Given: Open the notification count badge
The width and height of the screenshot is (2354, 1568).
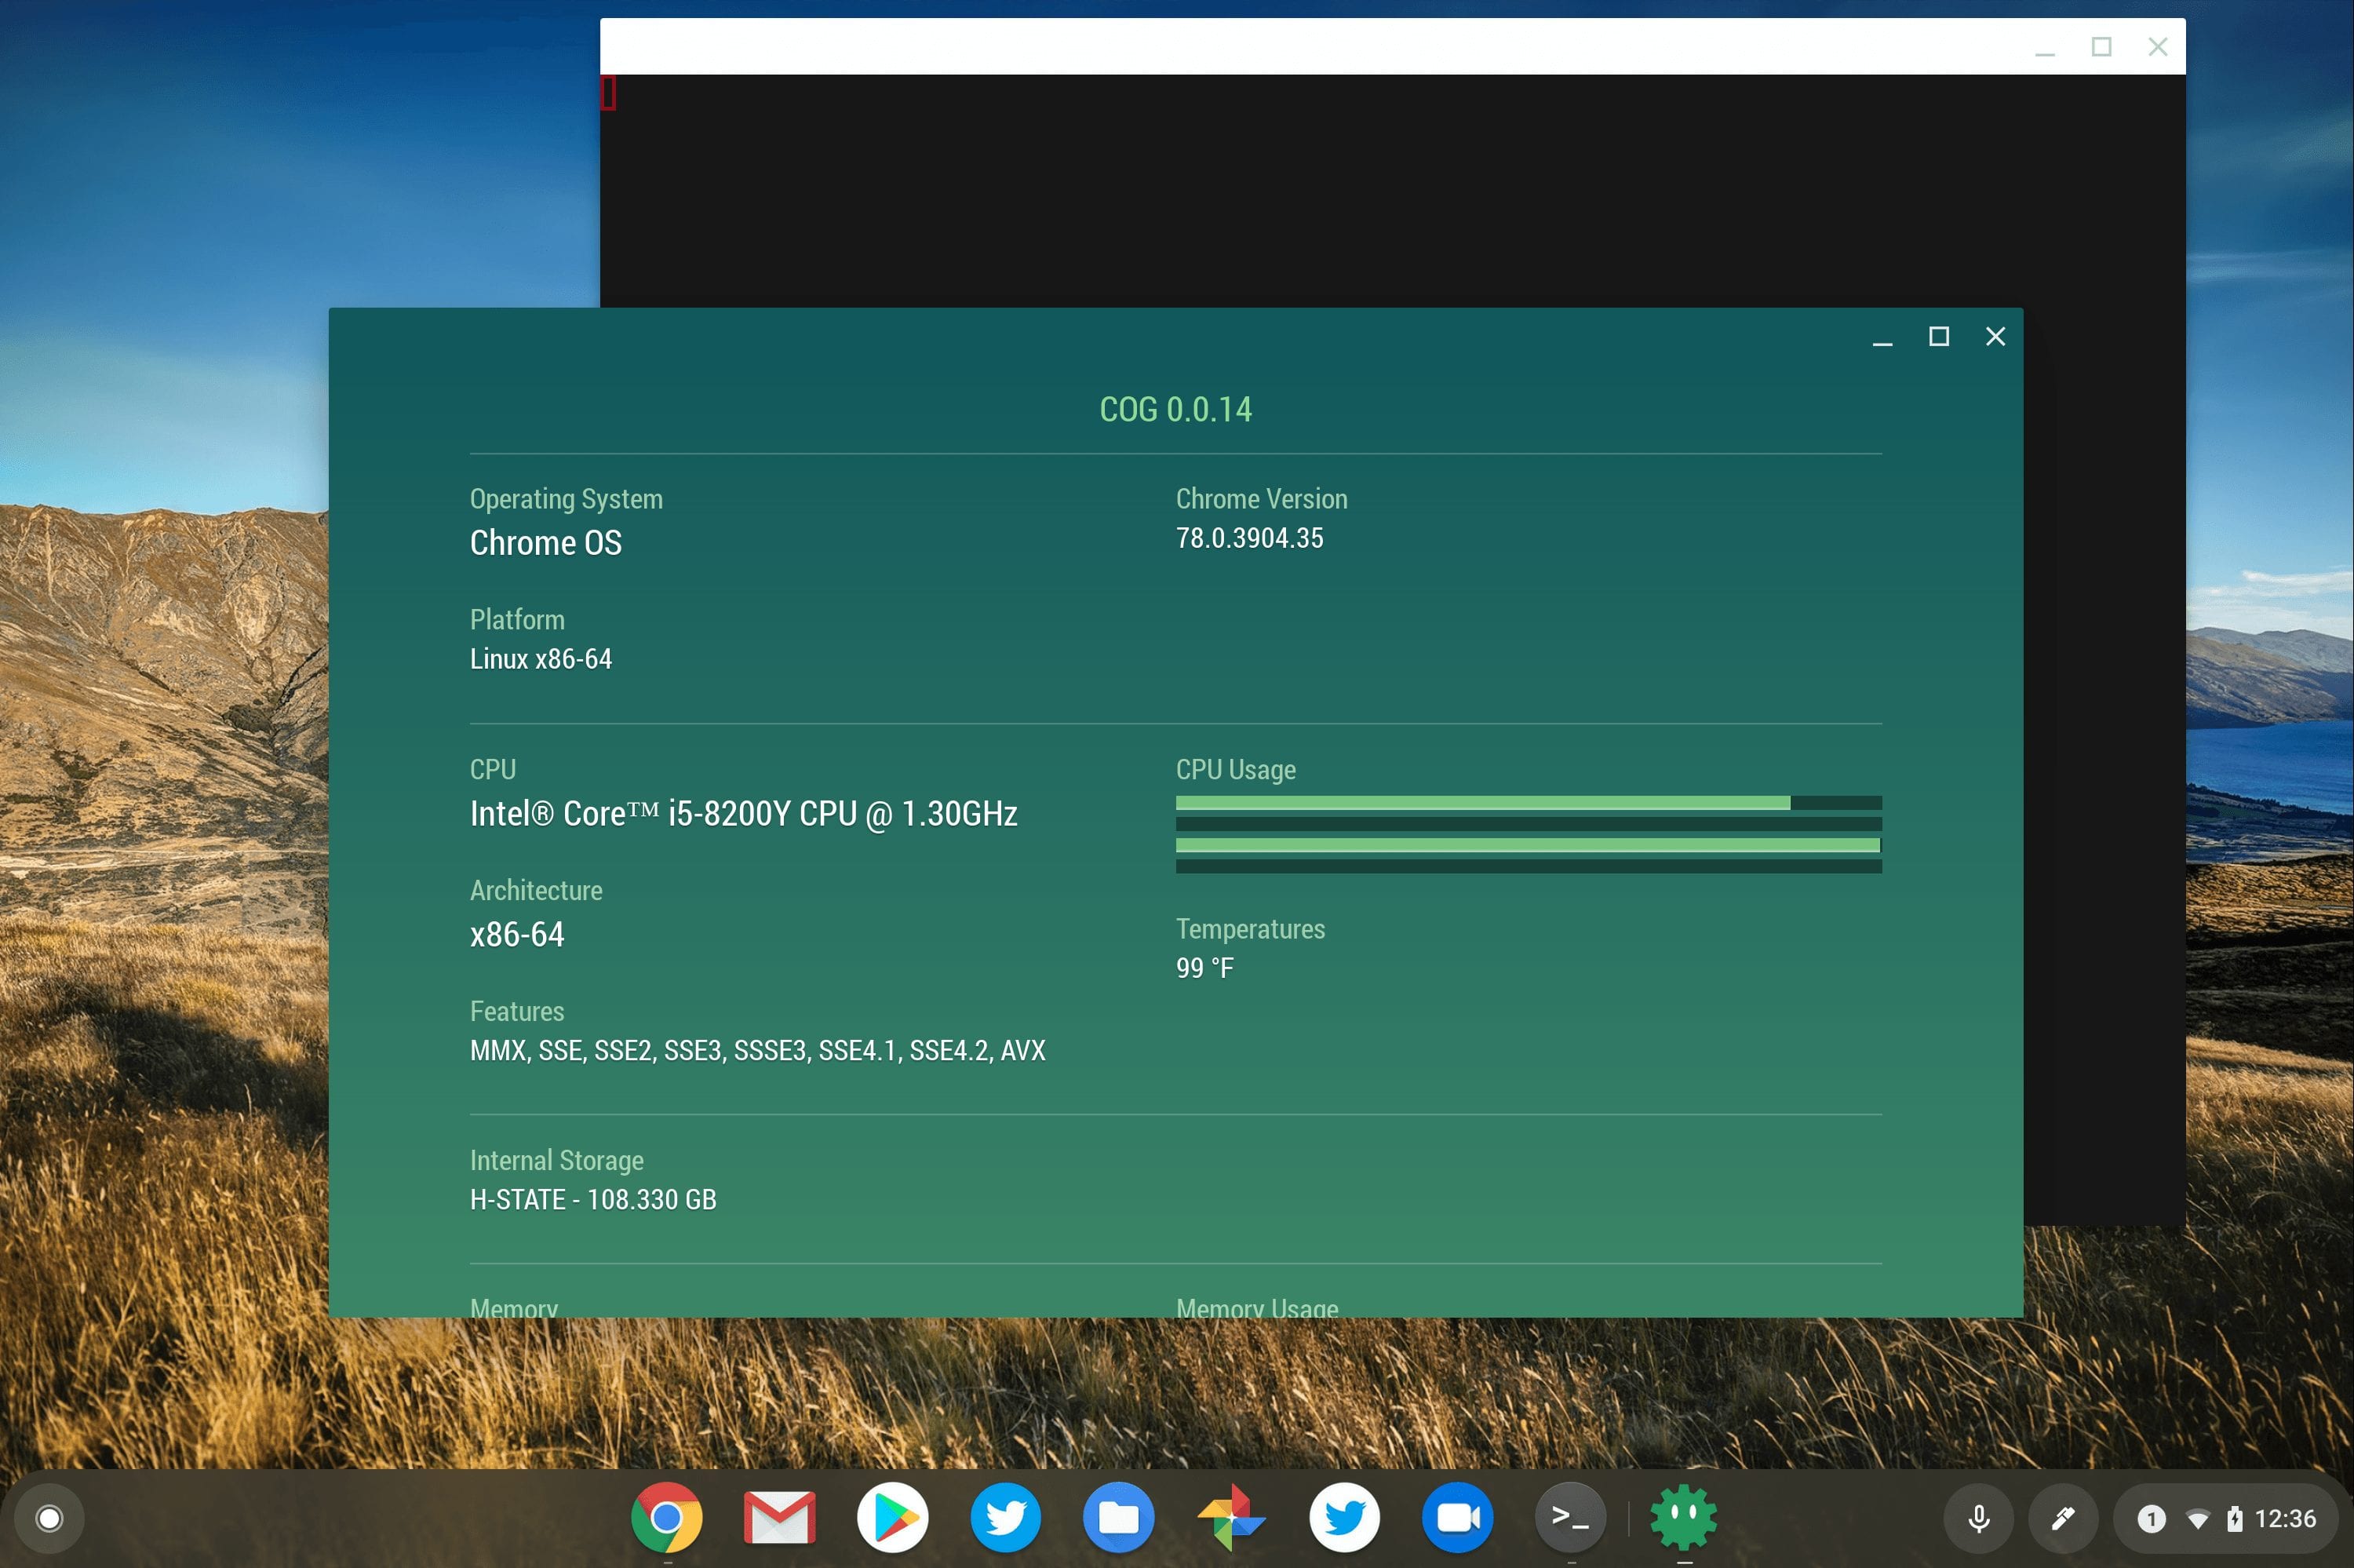Looking at the screenshot, I should (2151, 1519).
